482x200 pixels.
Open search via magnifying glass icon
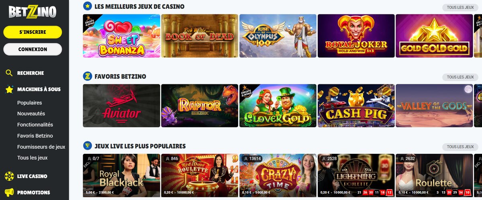[9, 73]
